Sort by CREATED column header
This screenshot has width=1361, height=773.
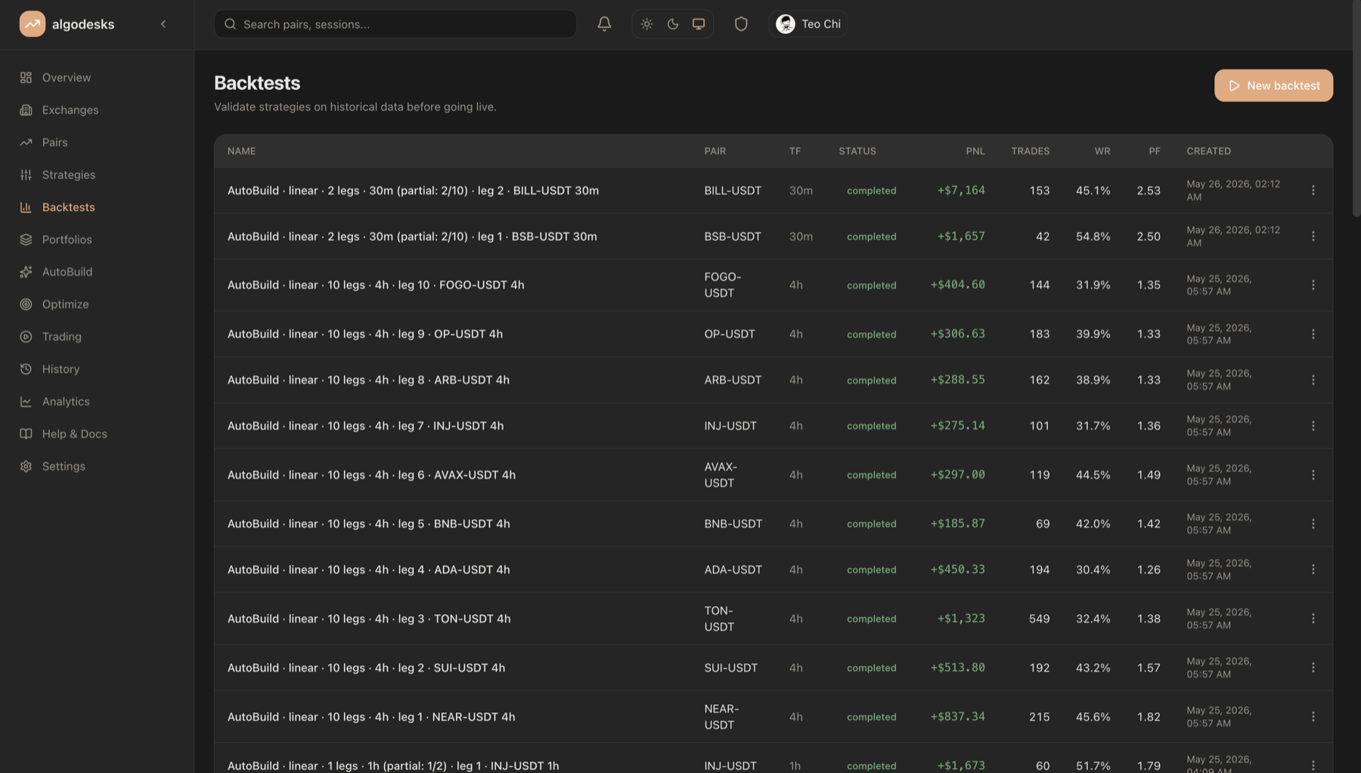[1208, 151]
